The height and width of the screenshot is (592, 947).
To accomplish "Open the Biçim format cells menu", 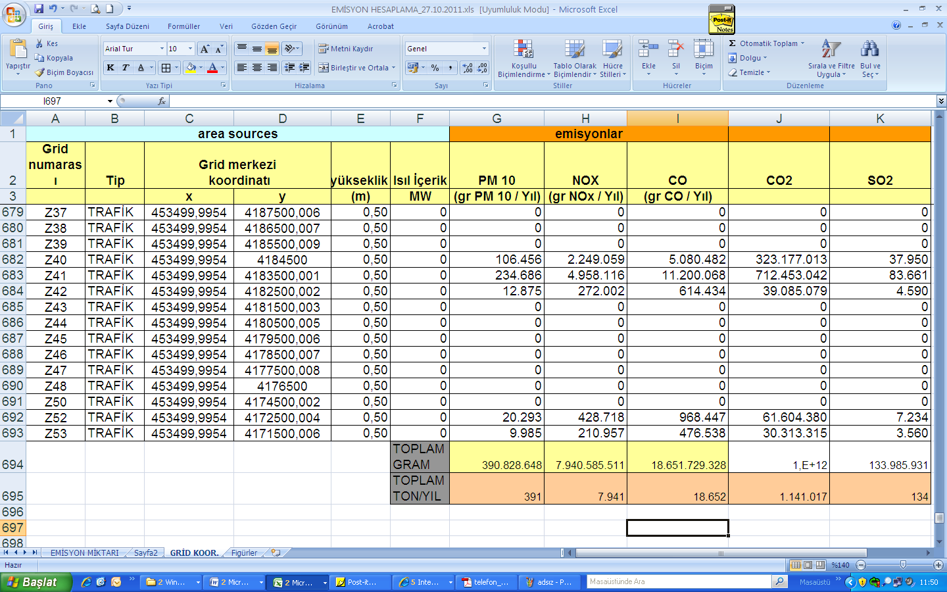I will (704, 58).
